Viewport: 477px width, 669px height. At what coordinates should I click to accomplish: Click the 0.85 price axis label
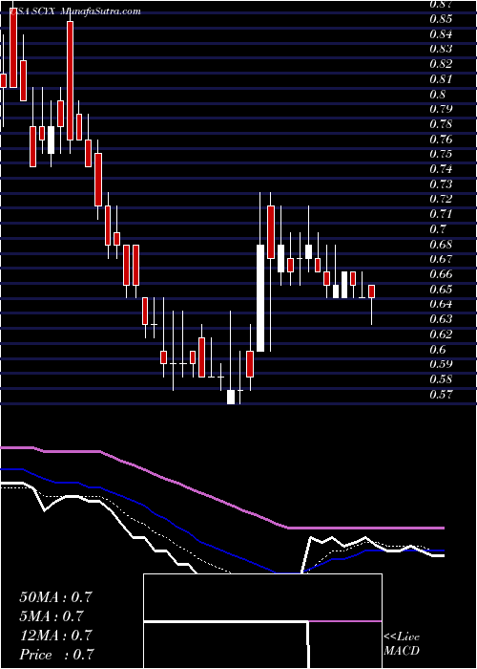tap(440, 19)
